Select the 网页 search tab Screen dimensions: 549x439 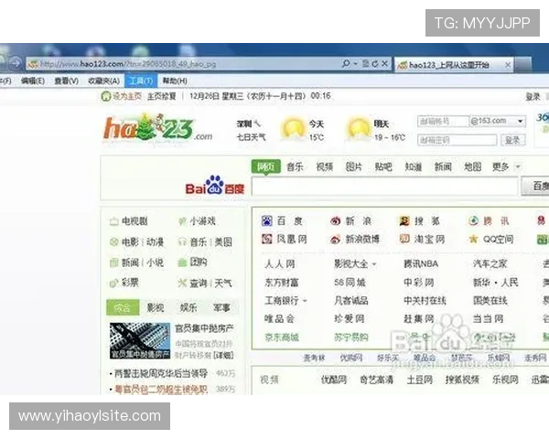pyautogui.click(x=266, y=166)
